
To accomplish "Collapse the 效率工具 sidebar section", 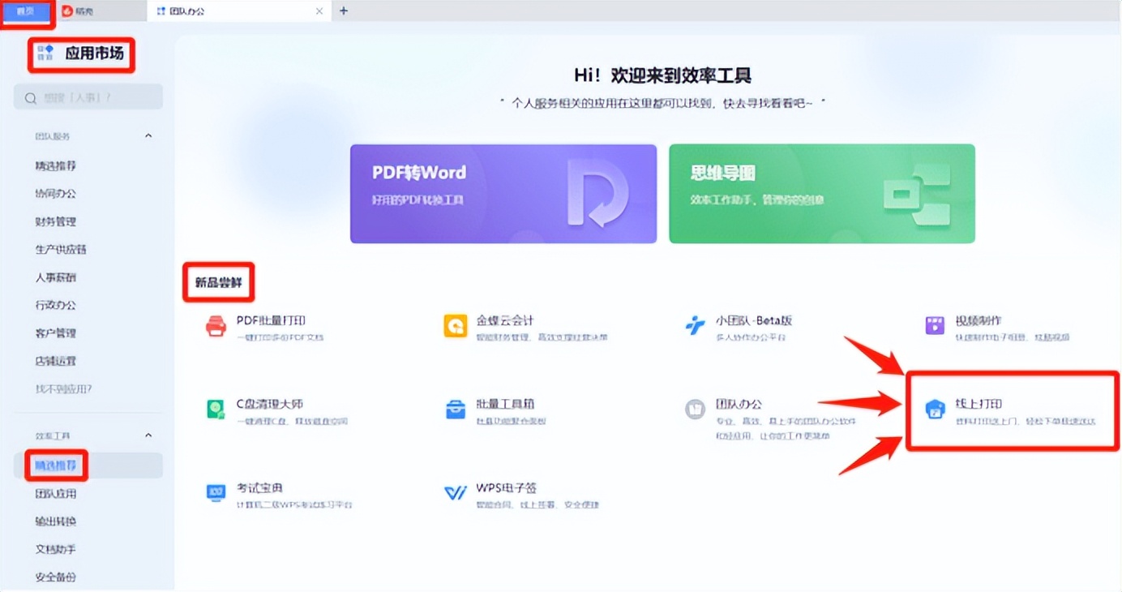I will click(148, 435).
